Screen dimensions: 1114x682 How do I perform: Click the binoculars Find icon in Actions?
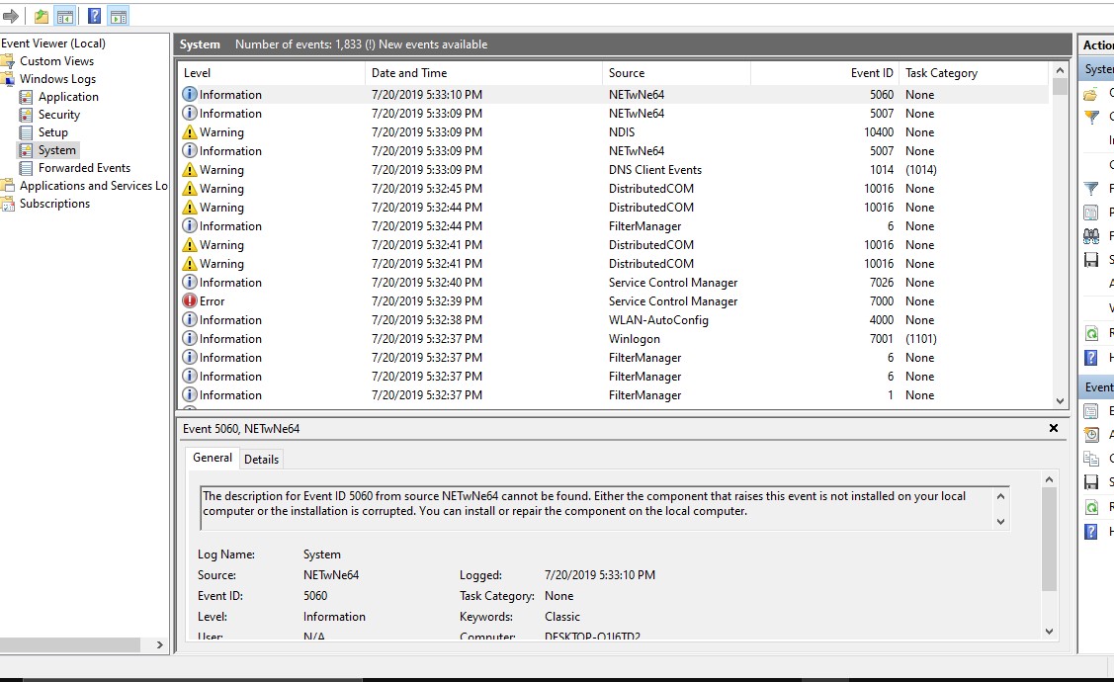tap(1091, 236)
